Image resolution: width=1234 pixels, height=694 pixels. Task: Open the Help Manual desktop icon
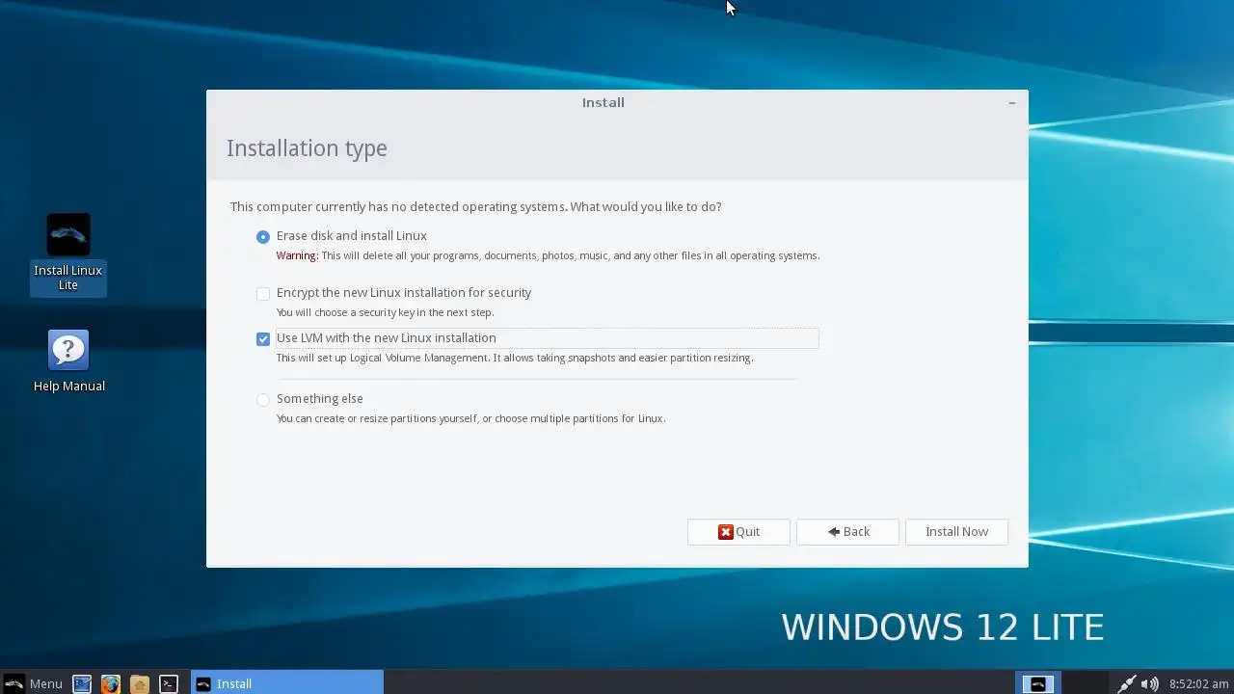[68, 361]
